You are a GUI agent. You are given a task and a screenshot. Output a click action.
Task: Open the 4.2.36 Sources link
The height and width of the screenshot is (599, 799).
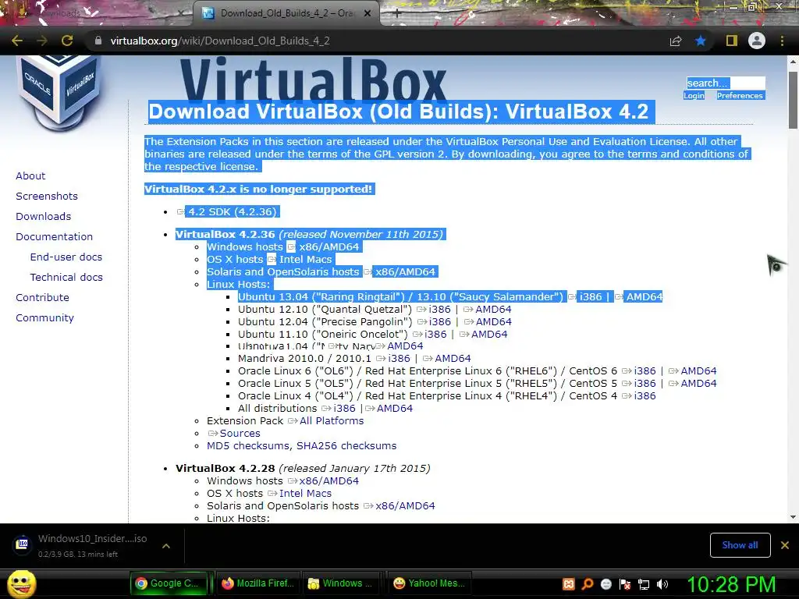coord(240,434)
